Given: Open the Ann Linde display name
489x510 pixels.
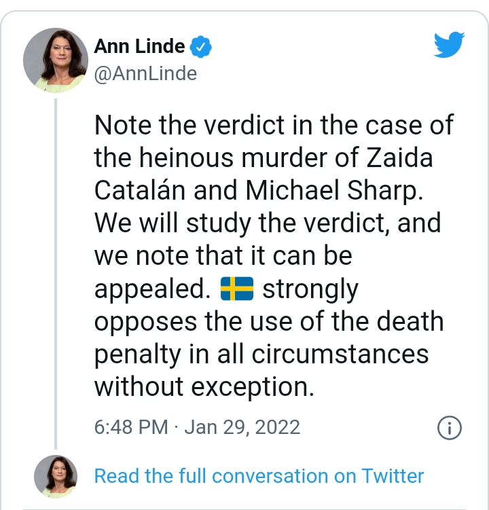Looking at the screenshot, I should pyautogui.click(x=139, y=46).
